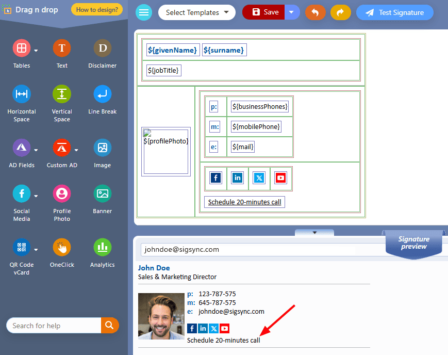
Task: Select the ${jobTitle} placeholder
Action: click(163, 70)
